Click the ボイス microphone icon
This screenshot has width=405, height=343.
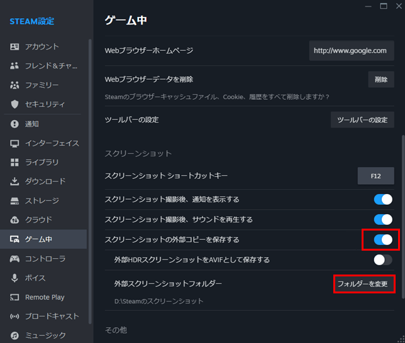pos(14,278)
